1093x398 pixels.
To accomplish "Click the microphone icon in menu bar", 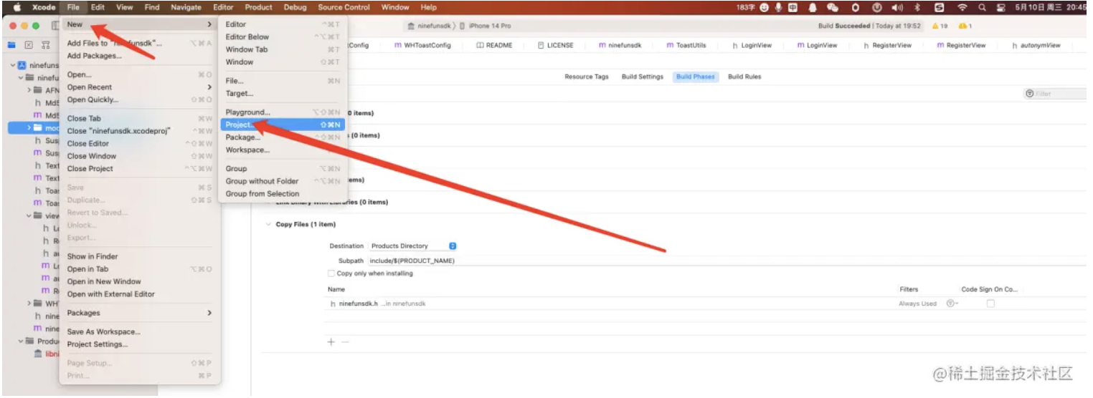I will pos(778,7).
